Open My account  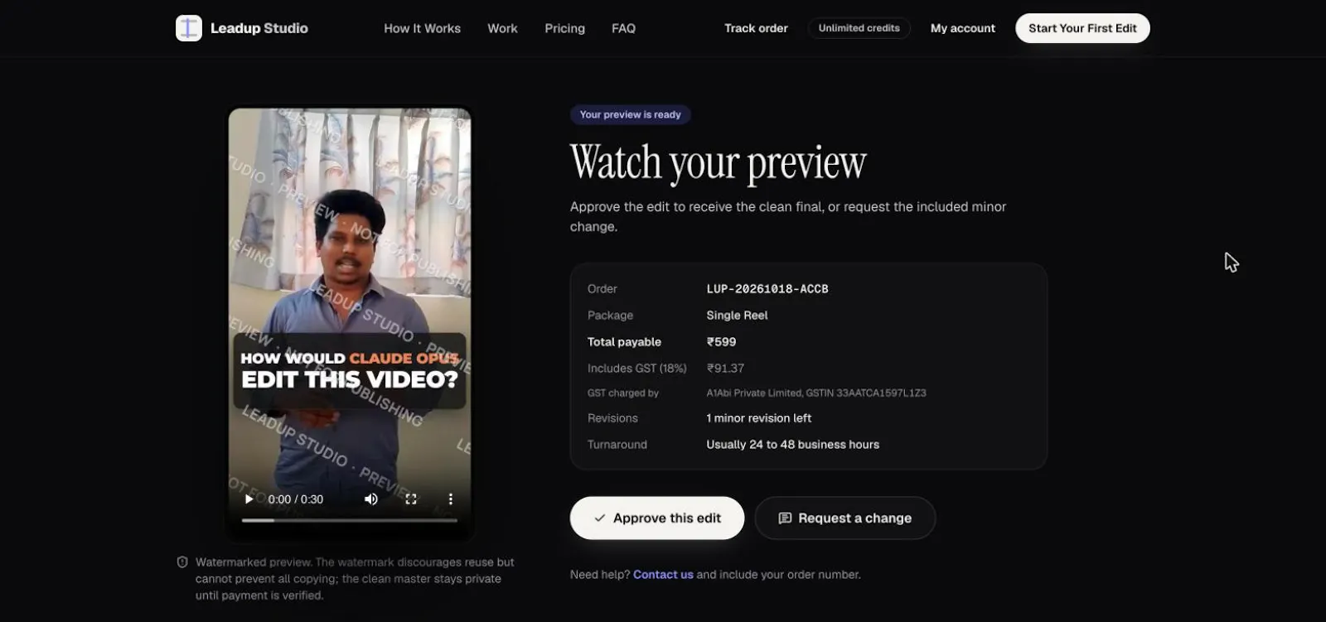[x=962, y=28]
